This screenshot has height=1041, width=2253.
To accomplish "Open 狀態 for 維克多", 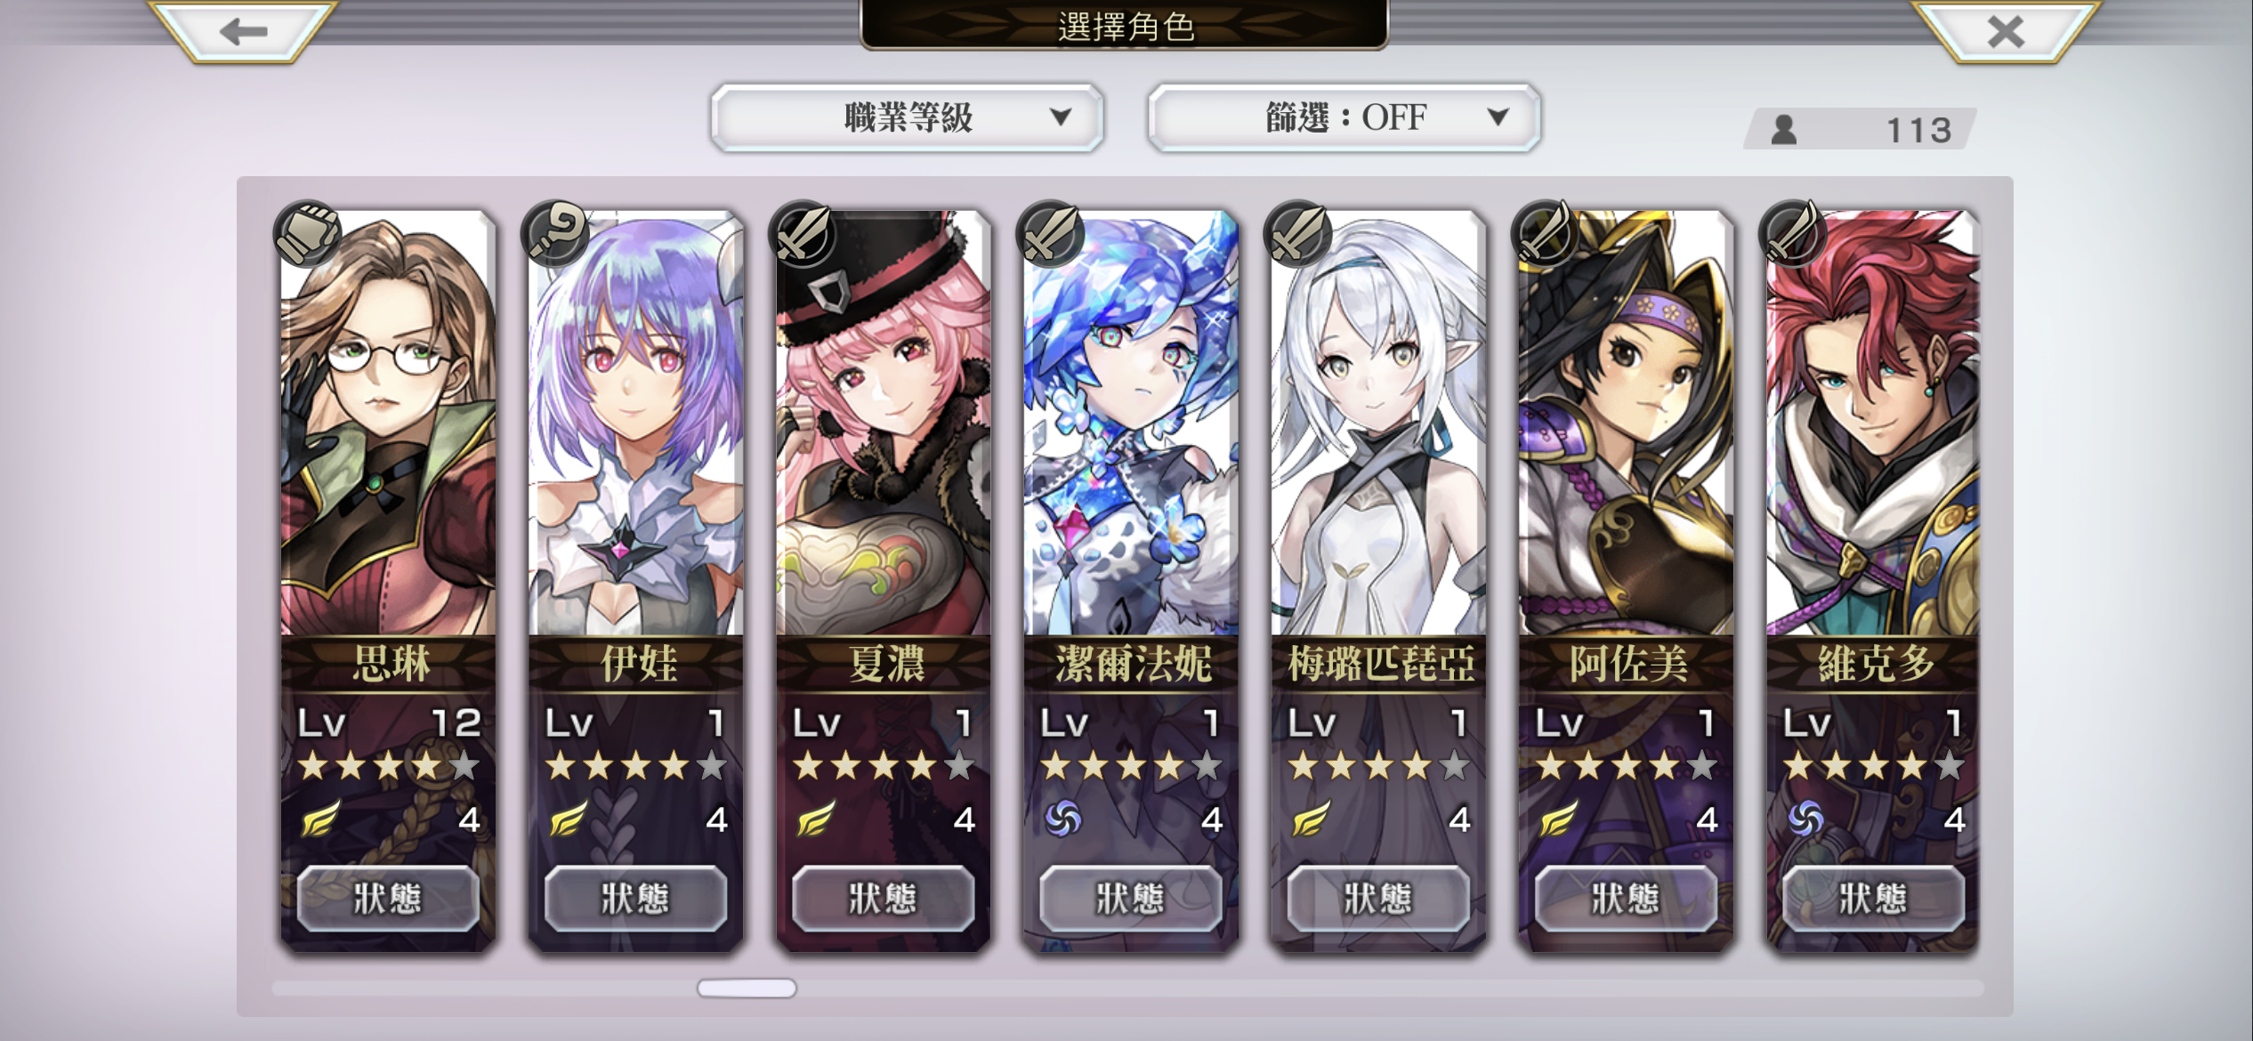I will [x=1873, y=899].
